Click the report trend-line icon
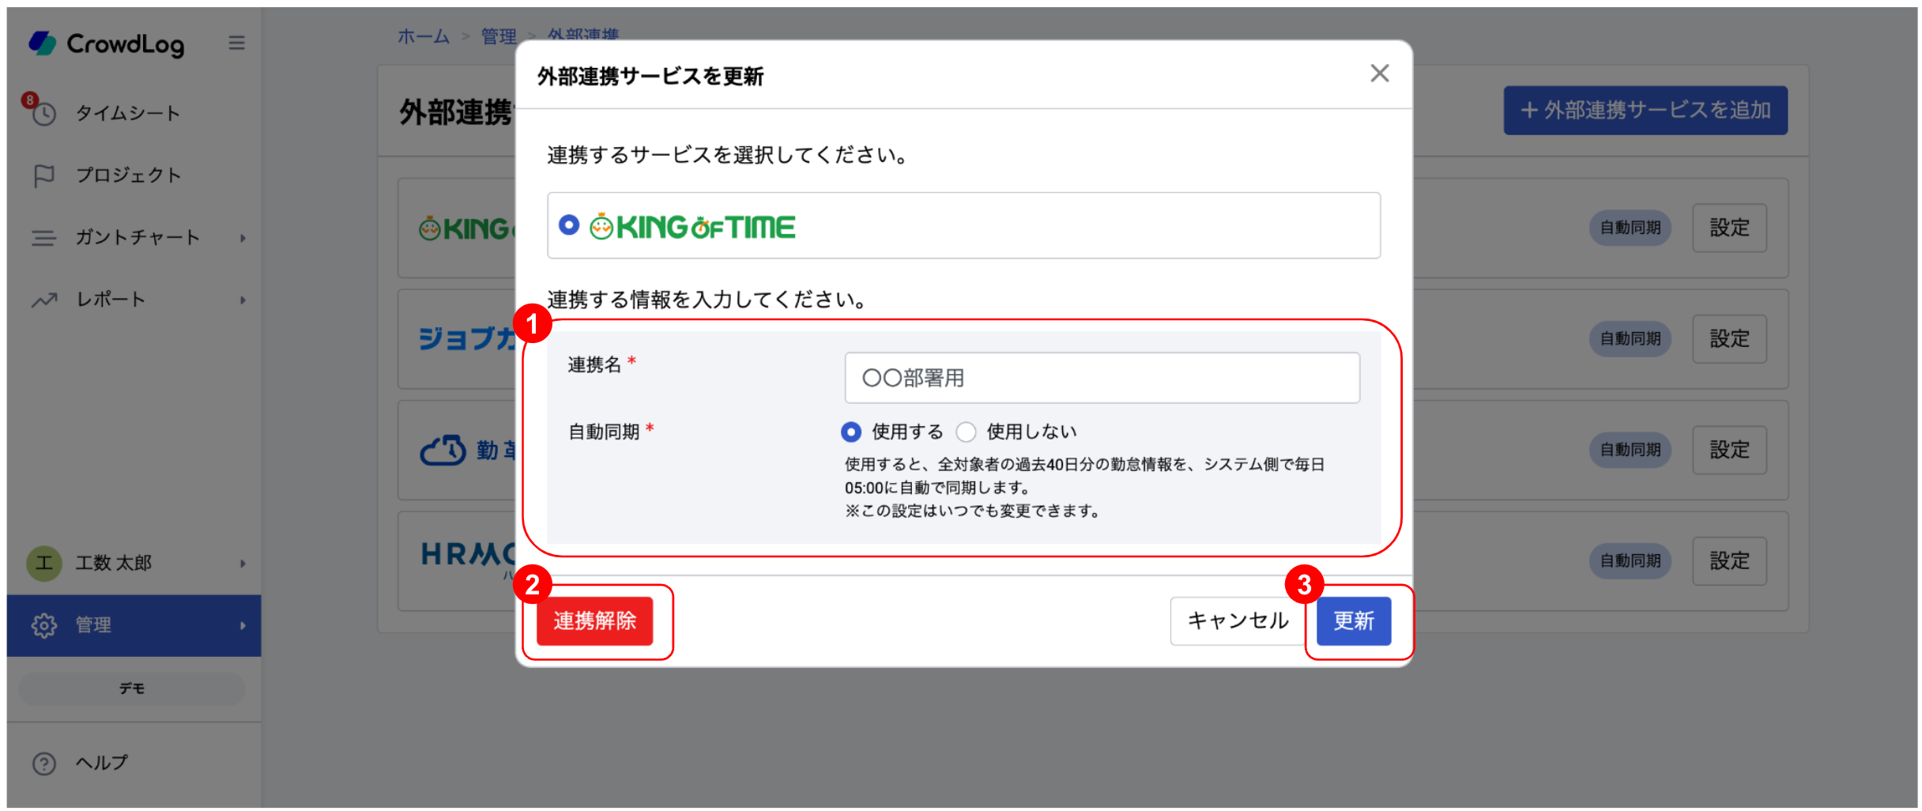This screenshot has width=1922, height=811. 44,300
